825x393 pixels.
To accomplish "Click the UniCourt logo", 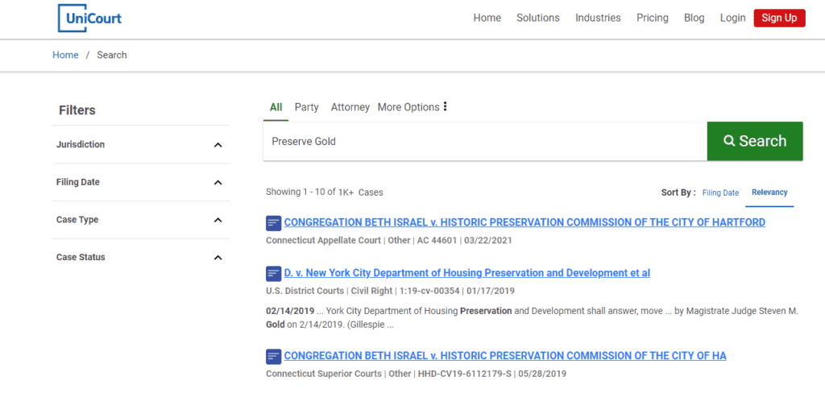I will point(89,18).
